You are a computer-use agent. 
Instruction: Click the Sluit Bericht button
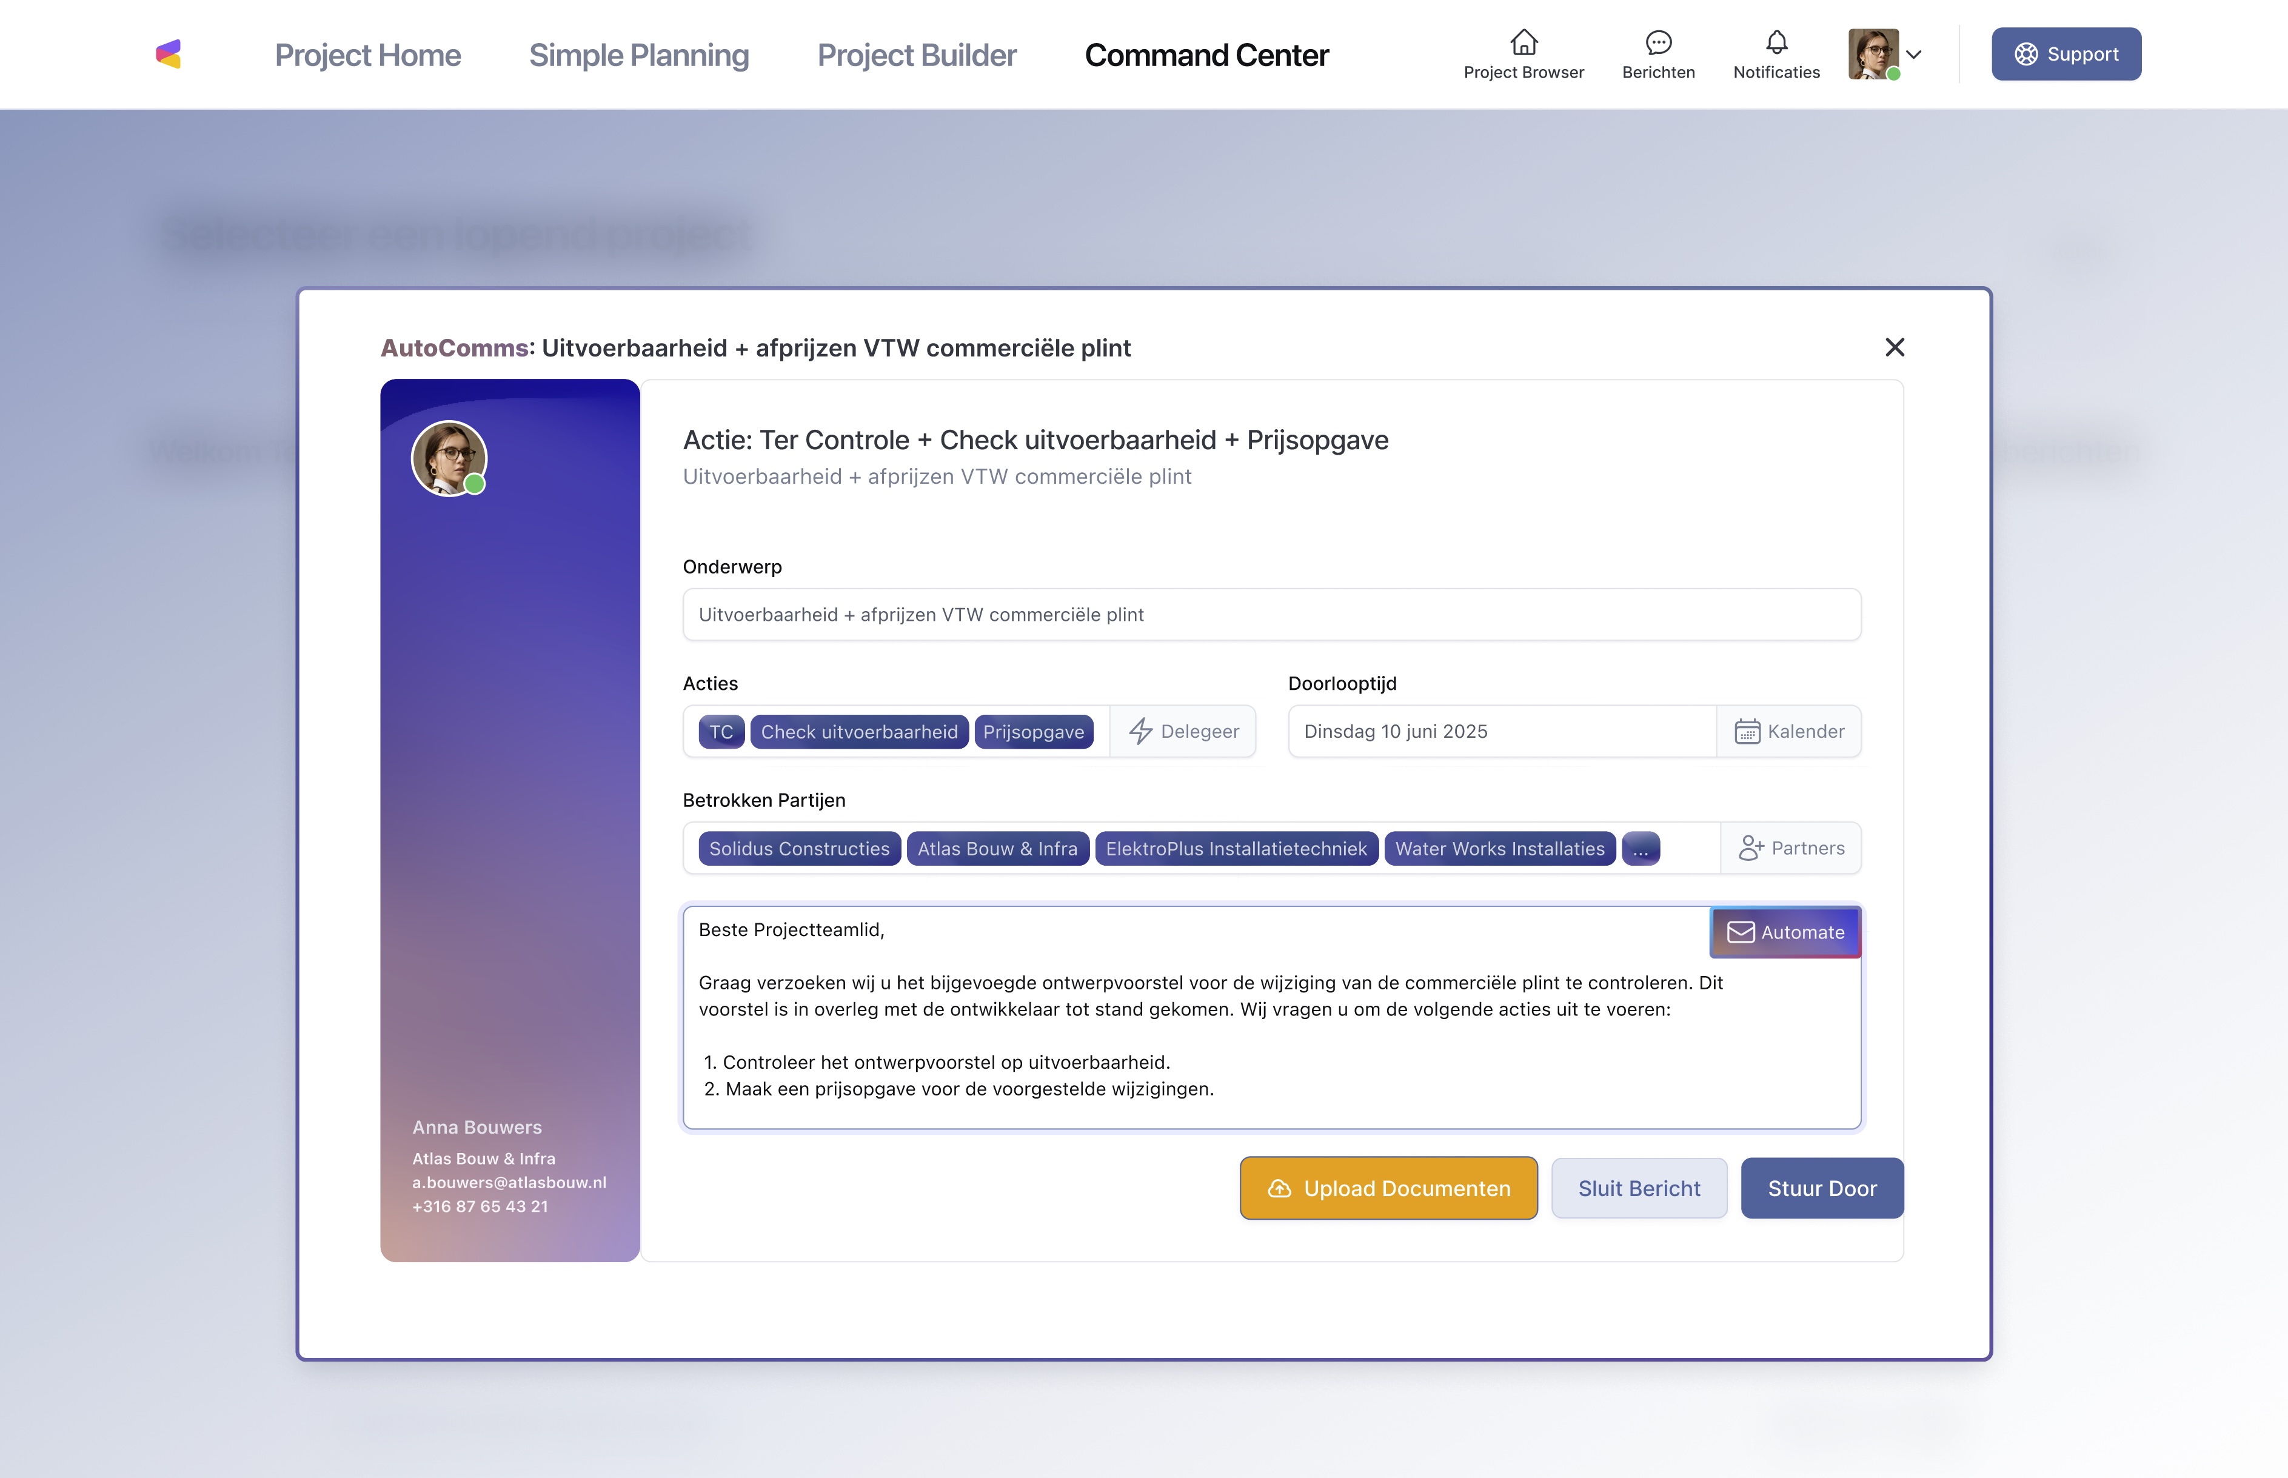click(1638, 1188)
